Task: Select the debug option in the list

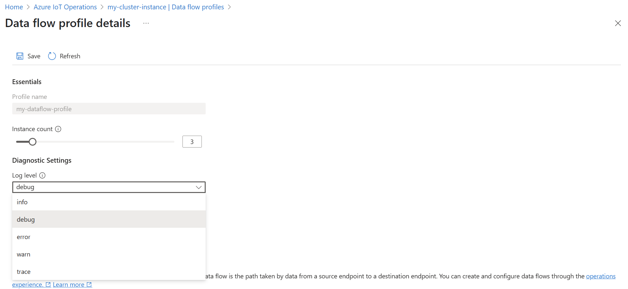Action: pos(26,219)
